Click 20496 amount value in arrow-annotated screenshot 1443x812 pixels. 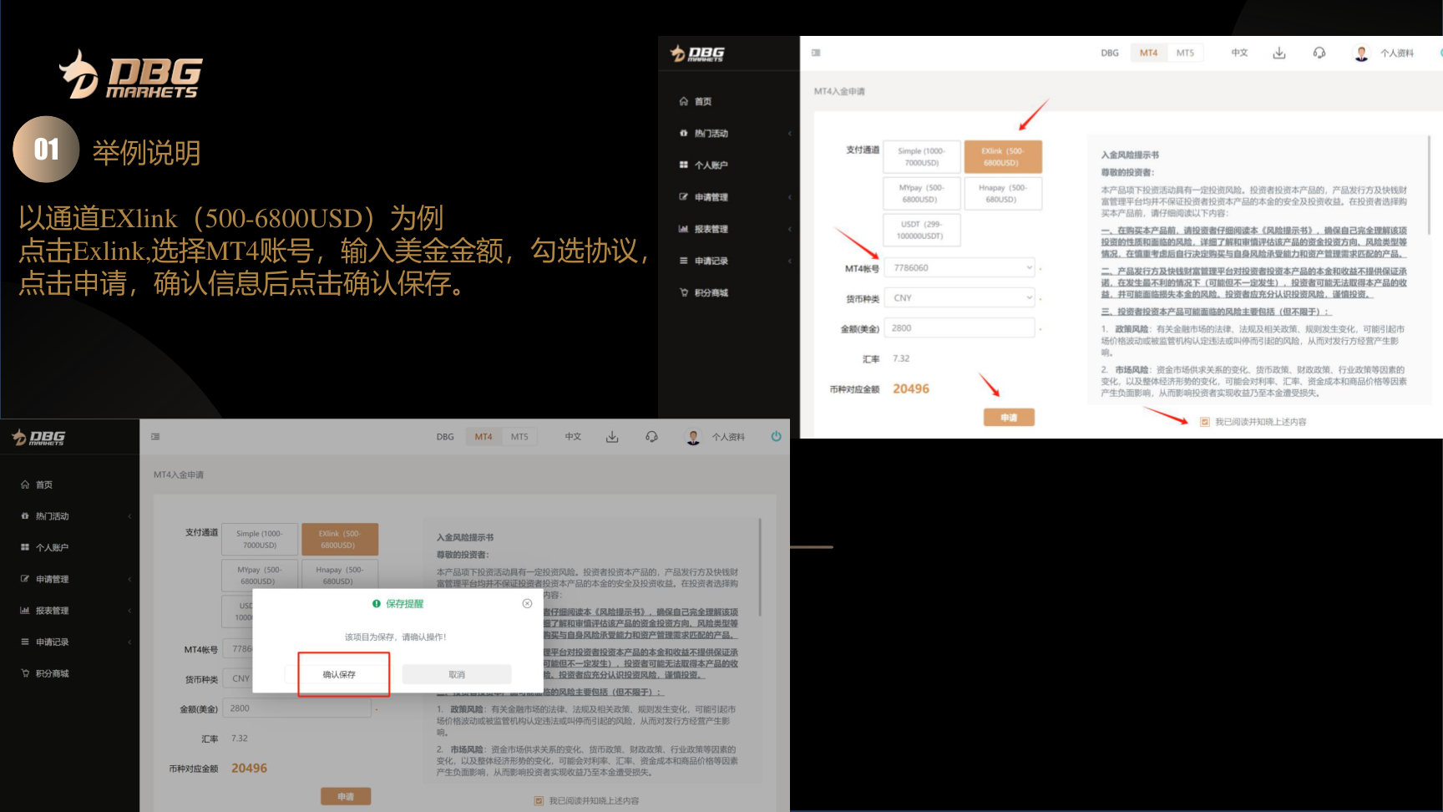911,388
